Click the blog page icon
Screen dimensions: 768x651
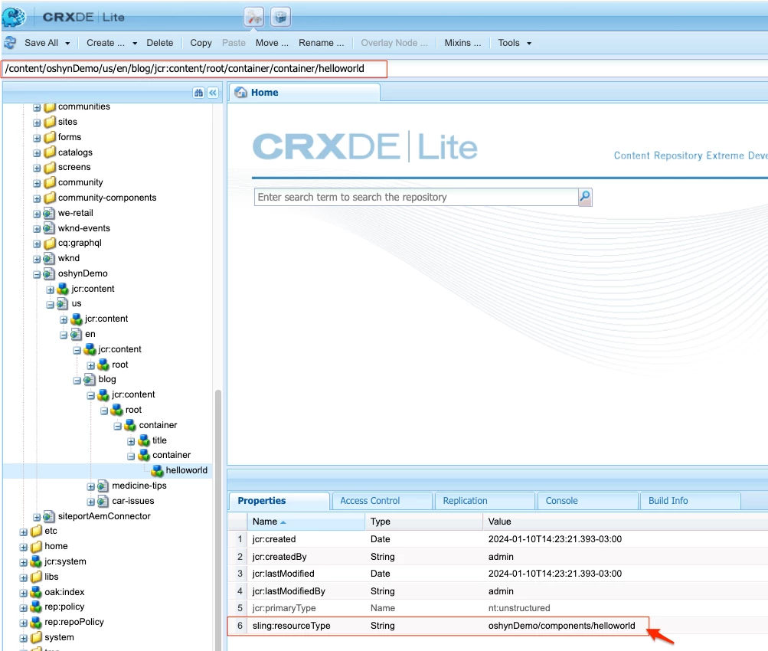click(89, 379)
